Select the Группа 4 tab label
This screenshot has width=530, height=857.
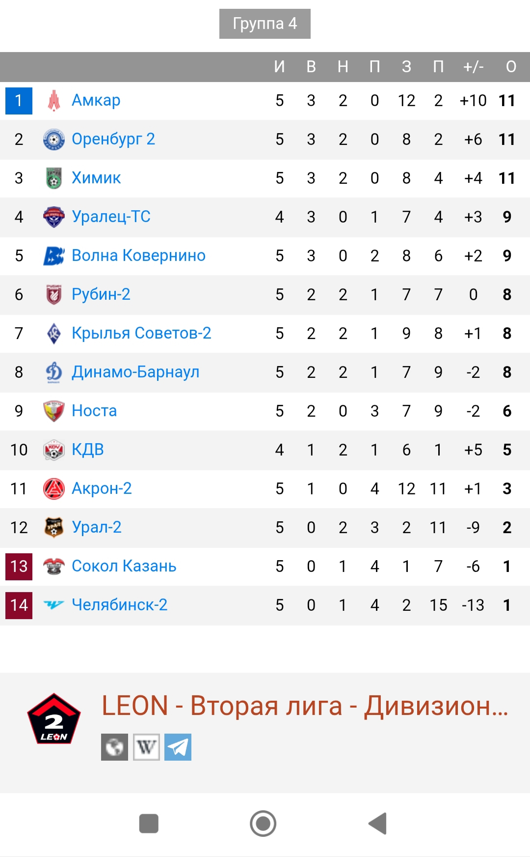click(x=265, y=24)
